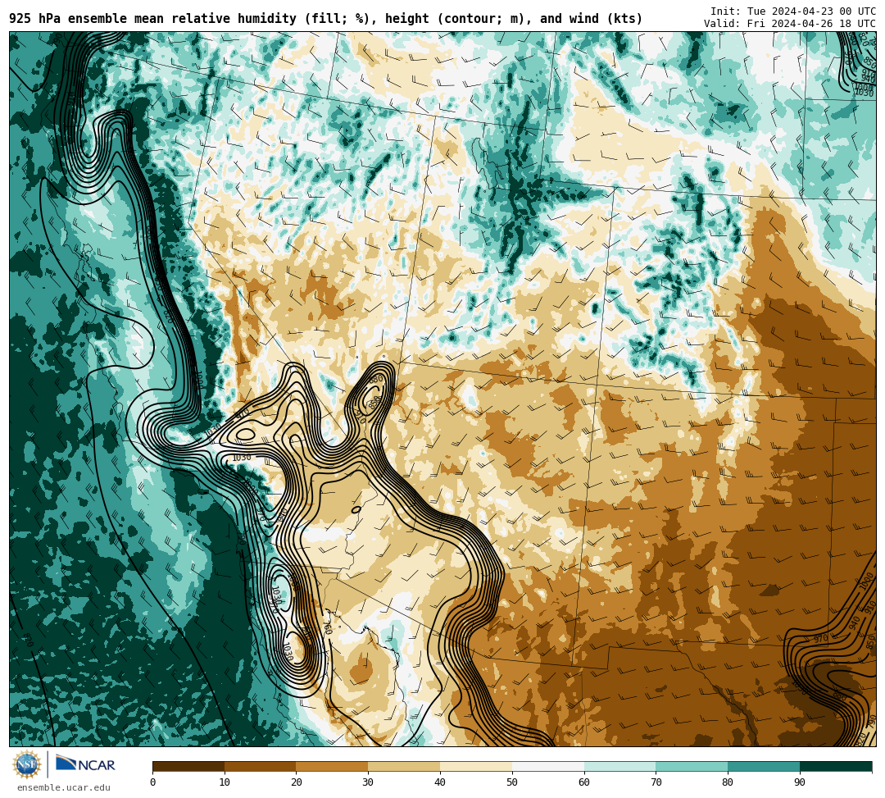Click the 90-100 darkest green colorbar segment
This screenshot has height=798, width=885.
click(836, 766)
